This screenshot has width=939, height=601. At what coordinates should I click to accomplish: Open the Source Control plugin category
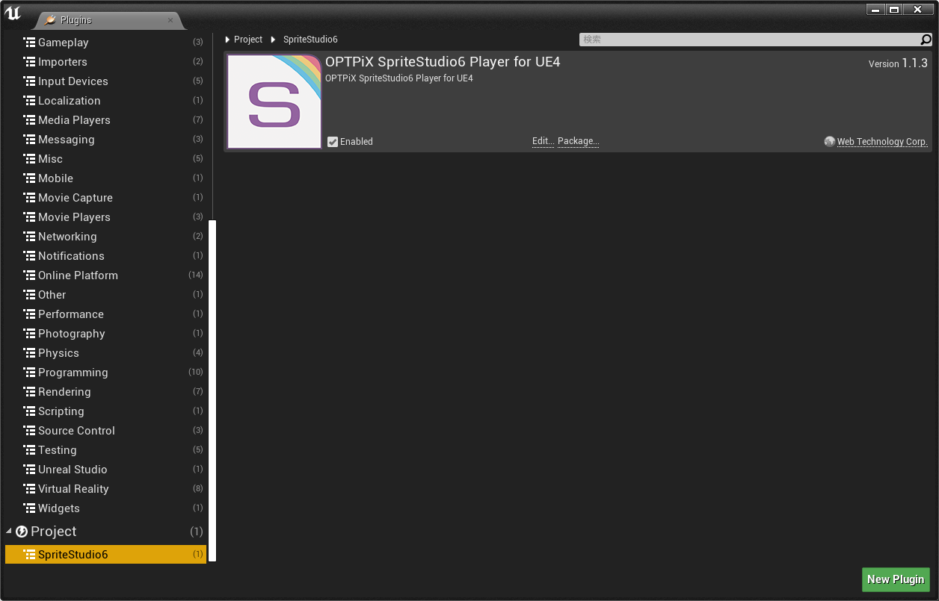(105, 431)
